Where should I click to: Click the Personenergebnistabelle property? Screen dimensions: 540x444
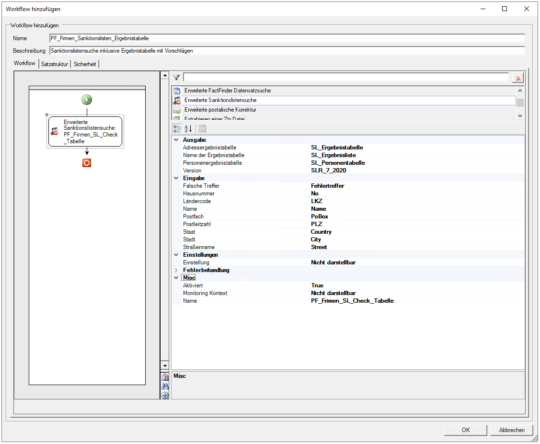[212, 163]
